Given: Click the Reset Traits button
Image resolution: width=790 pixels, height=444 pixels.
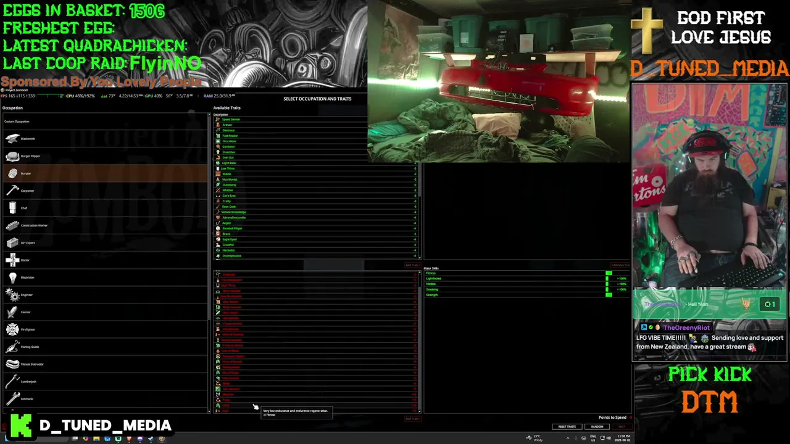Looking at the screenshot, I should [567, 427].
